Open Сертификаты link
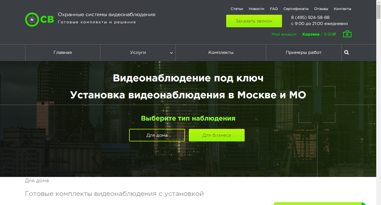 coord(296,9)
